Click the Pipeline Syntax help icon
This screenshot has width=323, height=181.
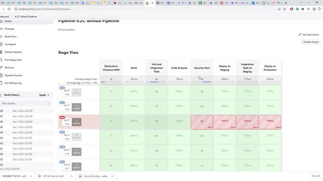coord(1,75)
